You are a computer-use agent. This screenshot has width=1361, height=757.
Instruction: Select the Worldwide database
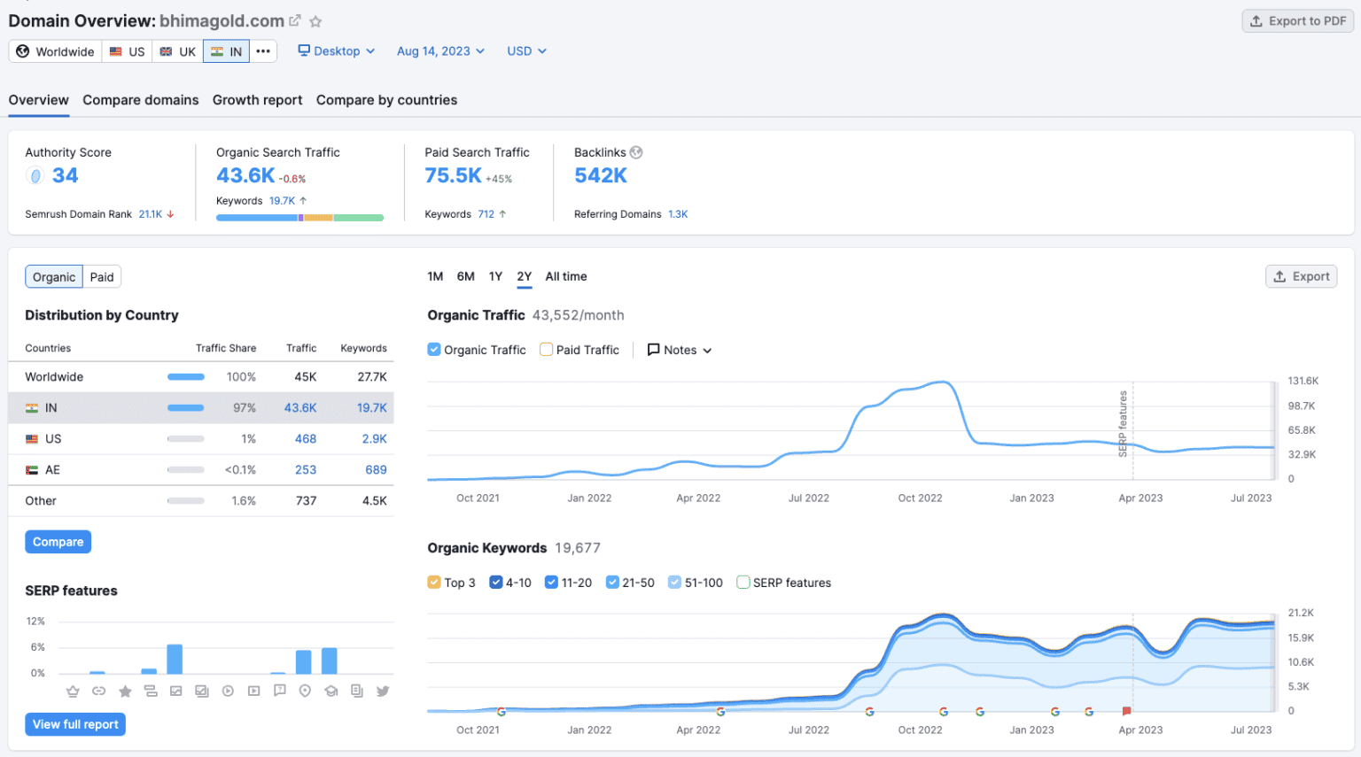55,51
